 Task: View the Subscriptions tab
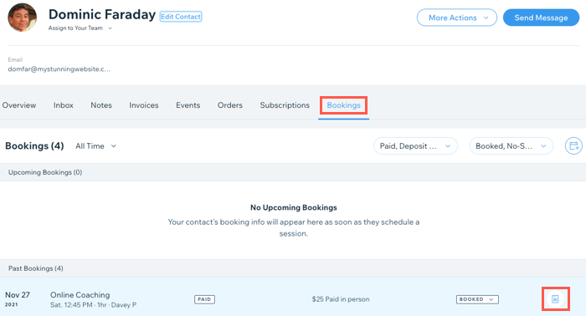pos(285,105)
